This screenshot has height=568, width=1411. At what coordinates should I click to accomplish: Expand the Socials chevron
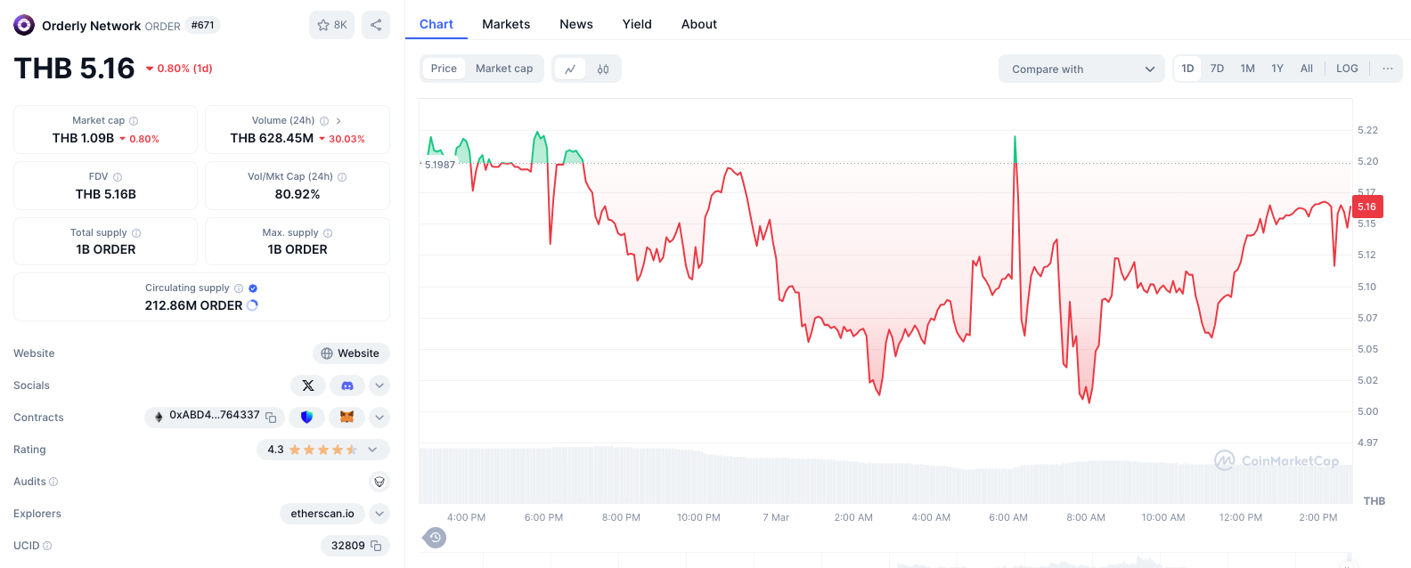379,385
